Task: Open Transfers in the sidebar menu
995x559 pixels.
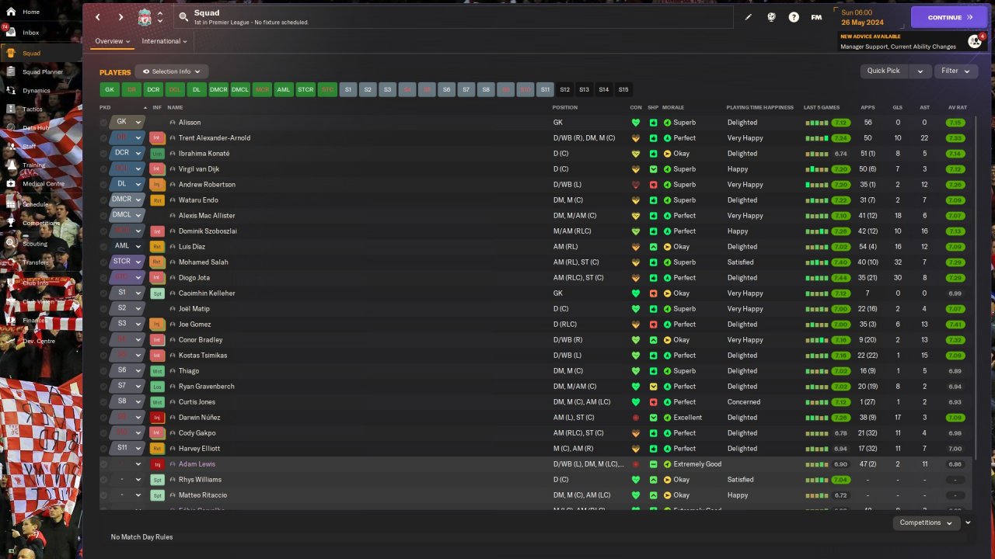Action: [x=35, y=262]
